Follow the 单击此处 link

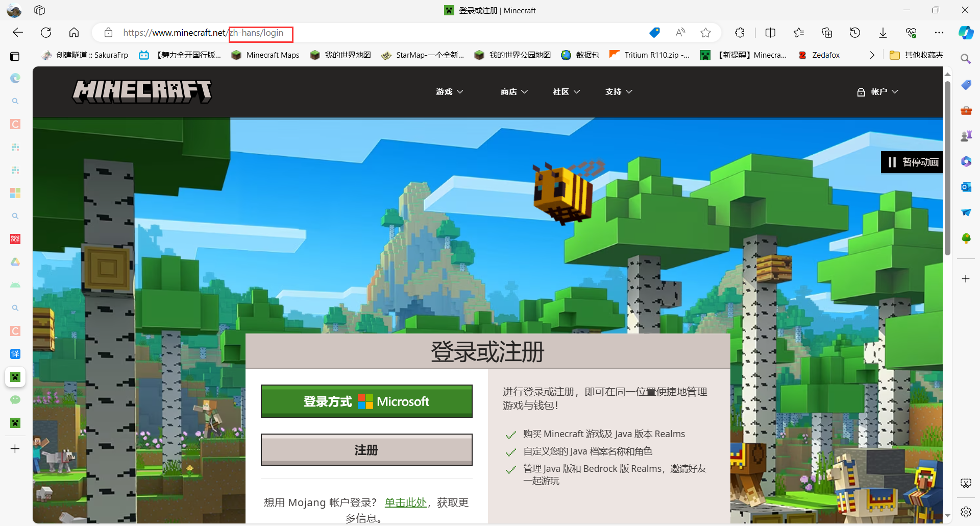tap(405, 503)
